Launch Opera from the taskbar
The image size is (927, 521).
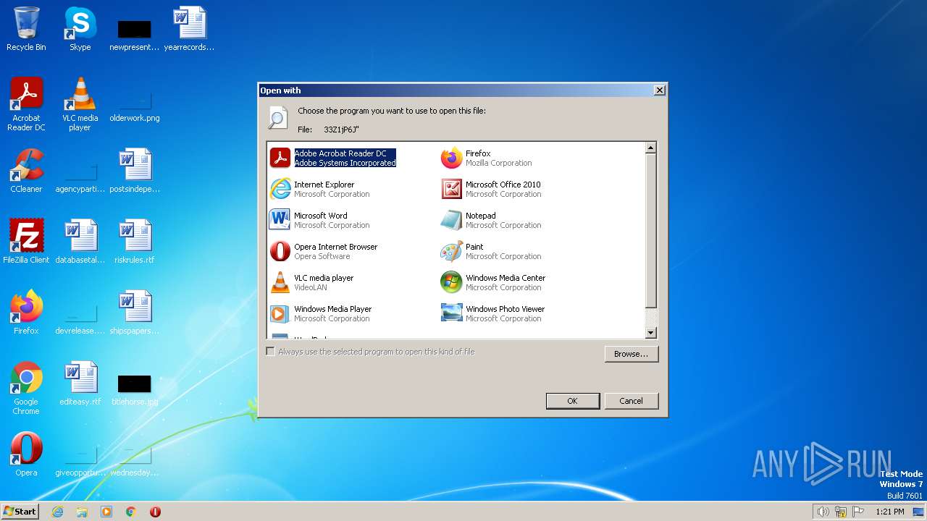[155, 512]
